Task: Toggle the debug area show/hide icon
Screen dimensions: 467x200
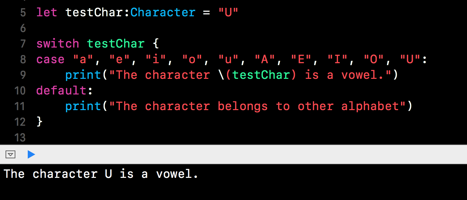Action: click(11, 154)
